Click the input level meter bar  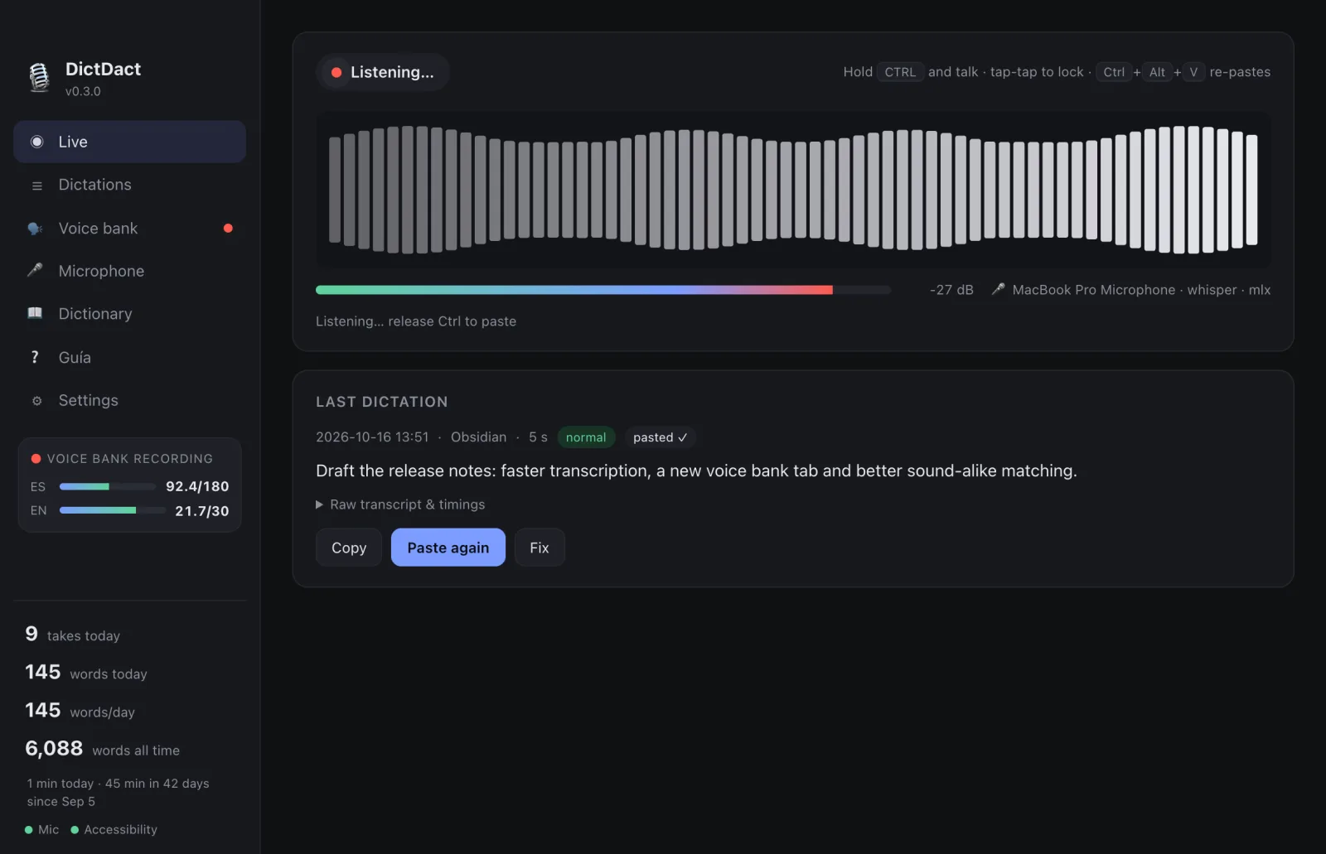(x=603, y=290)
